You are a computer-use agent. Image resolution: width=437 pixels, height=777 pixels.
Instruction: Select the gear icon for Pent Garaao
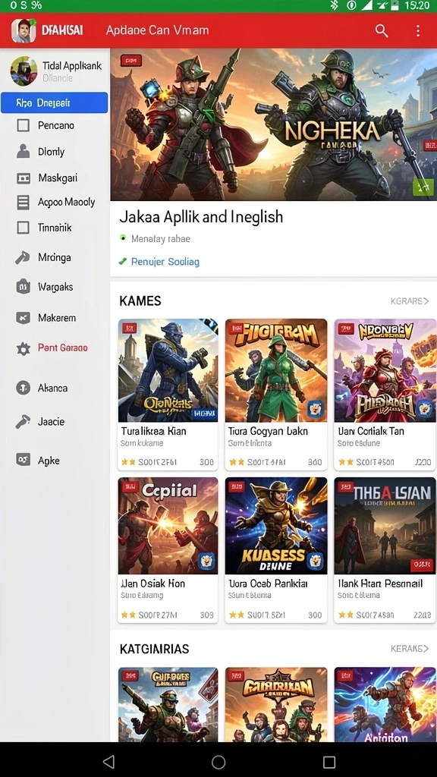(24, 348)
